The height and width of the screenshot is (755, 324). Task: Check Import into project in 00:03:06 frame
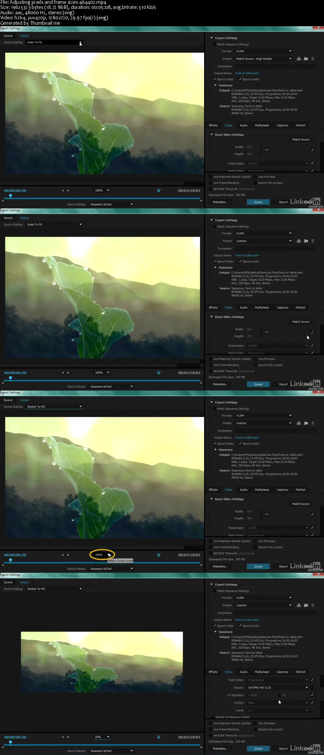click(255, 547)
